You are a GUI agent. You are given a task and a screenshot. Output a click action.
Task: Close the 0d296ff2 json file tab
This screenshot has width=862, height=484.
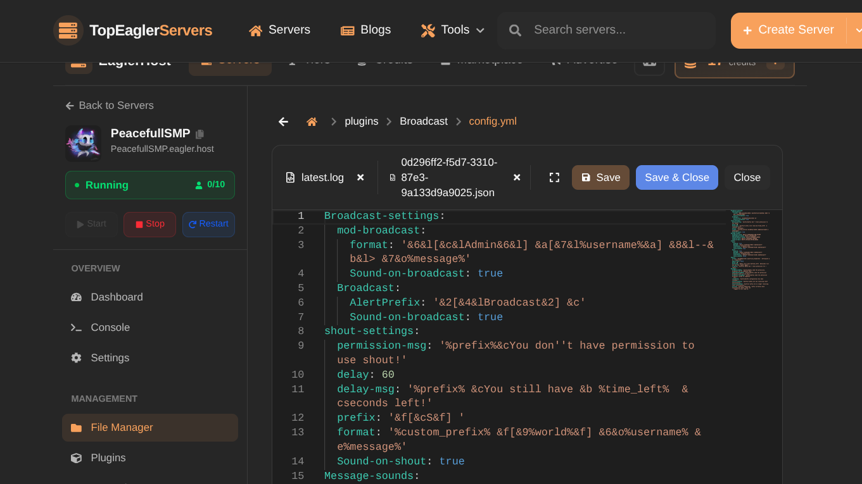click(517, 178)
